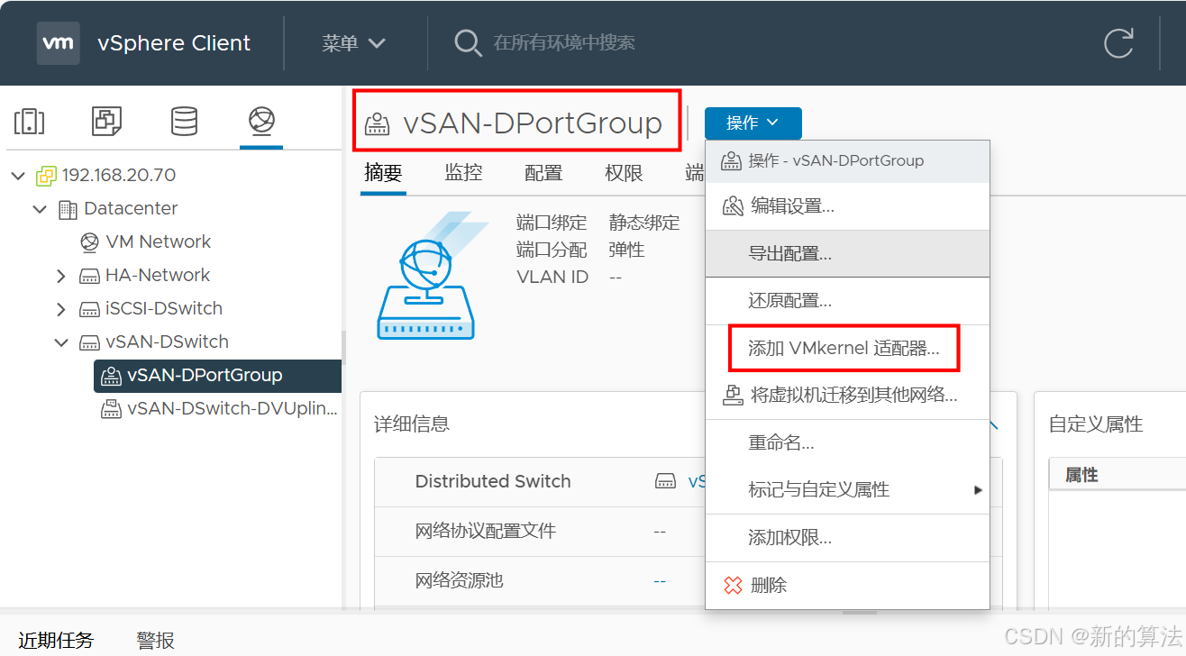Select vSAN-DPortGroup tree item

pyautogui.click(x=205, y=375)
